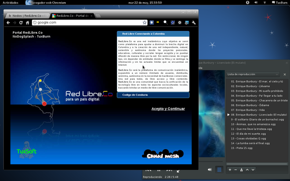
Task: Mute the music player via speaker icon
Action: pos(210,169)
